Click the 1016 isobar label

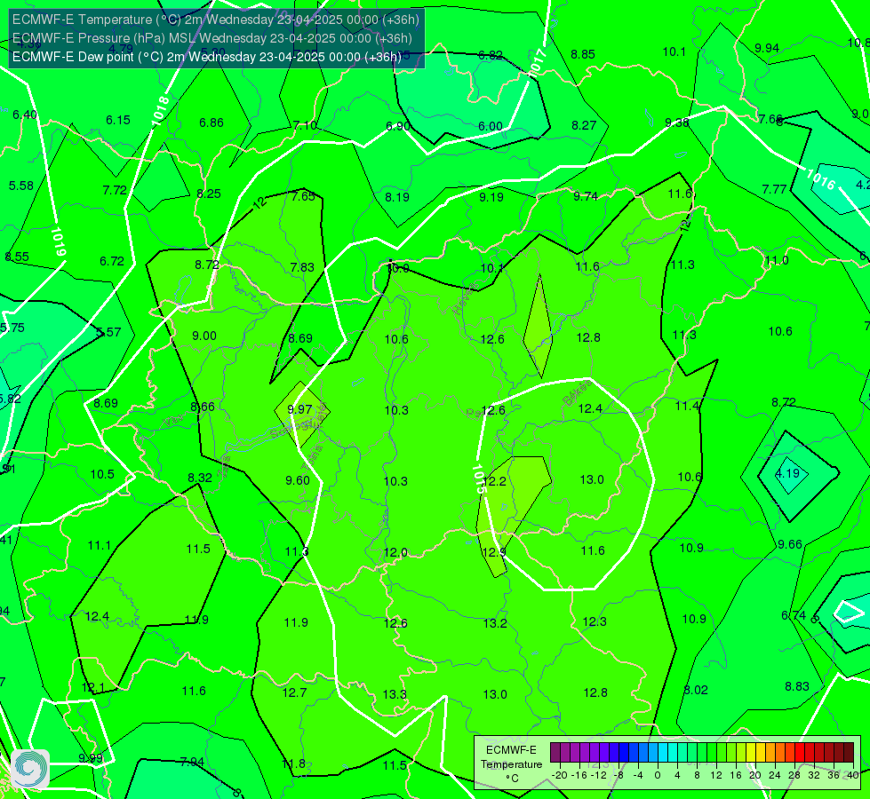(x=820, y=179)
